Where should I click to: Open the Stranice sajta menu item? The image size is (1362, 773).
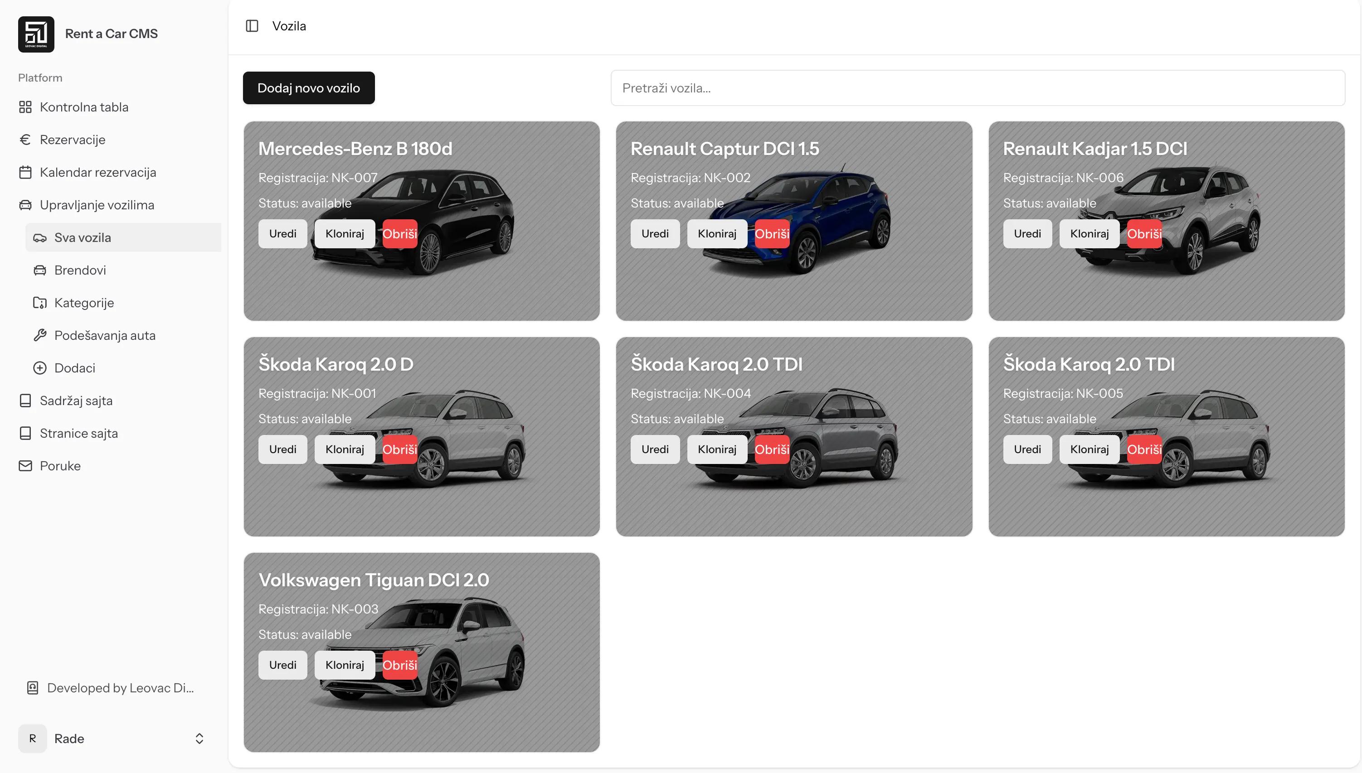(x=78, y=433)
